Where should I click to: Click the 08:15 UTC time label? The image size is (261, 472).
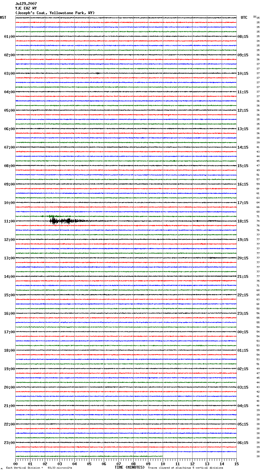pos(243,37)
